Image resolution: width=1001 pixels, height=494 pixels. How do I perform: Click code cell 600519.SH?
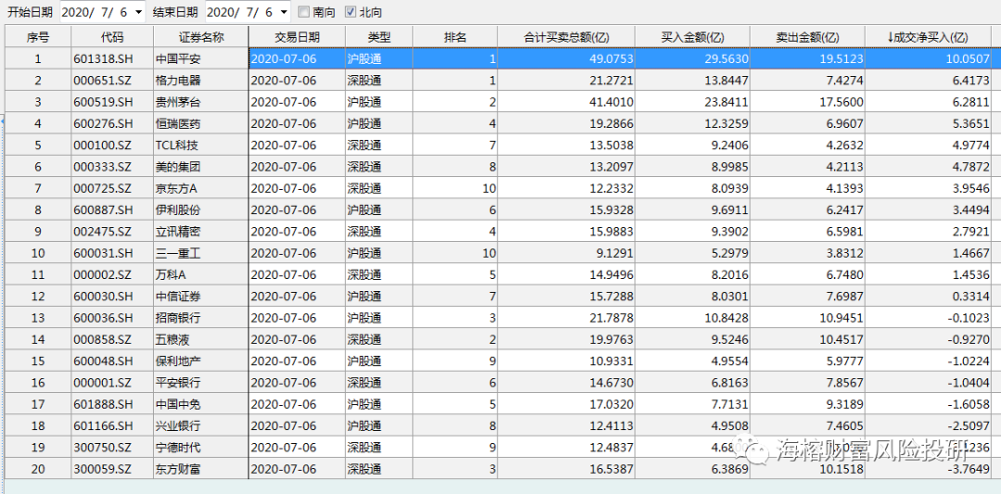click(x=112, y=102)
